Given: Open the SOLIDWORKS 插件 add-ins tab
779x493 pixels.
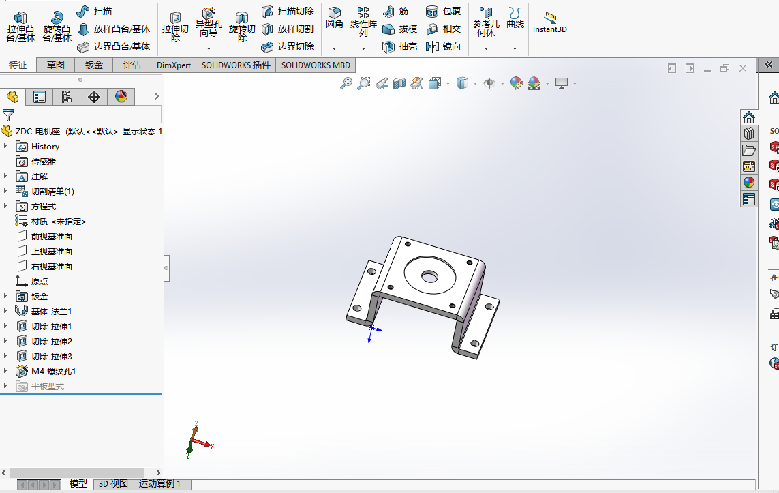Looking at the screenshot, I should (236, 65).
